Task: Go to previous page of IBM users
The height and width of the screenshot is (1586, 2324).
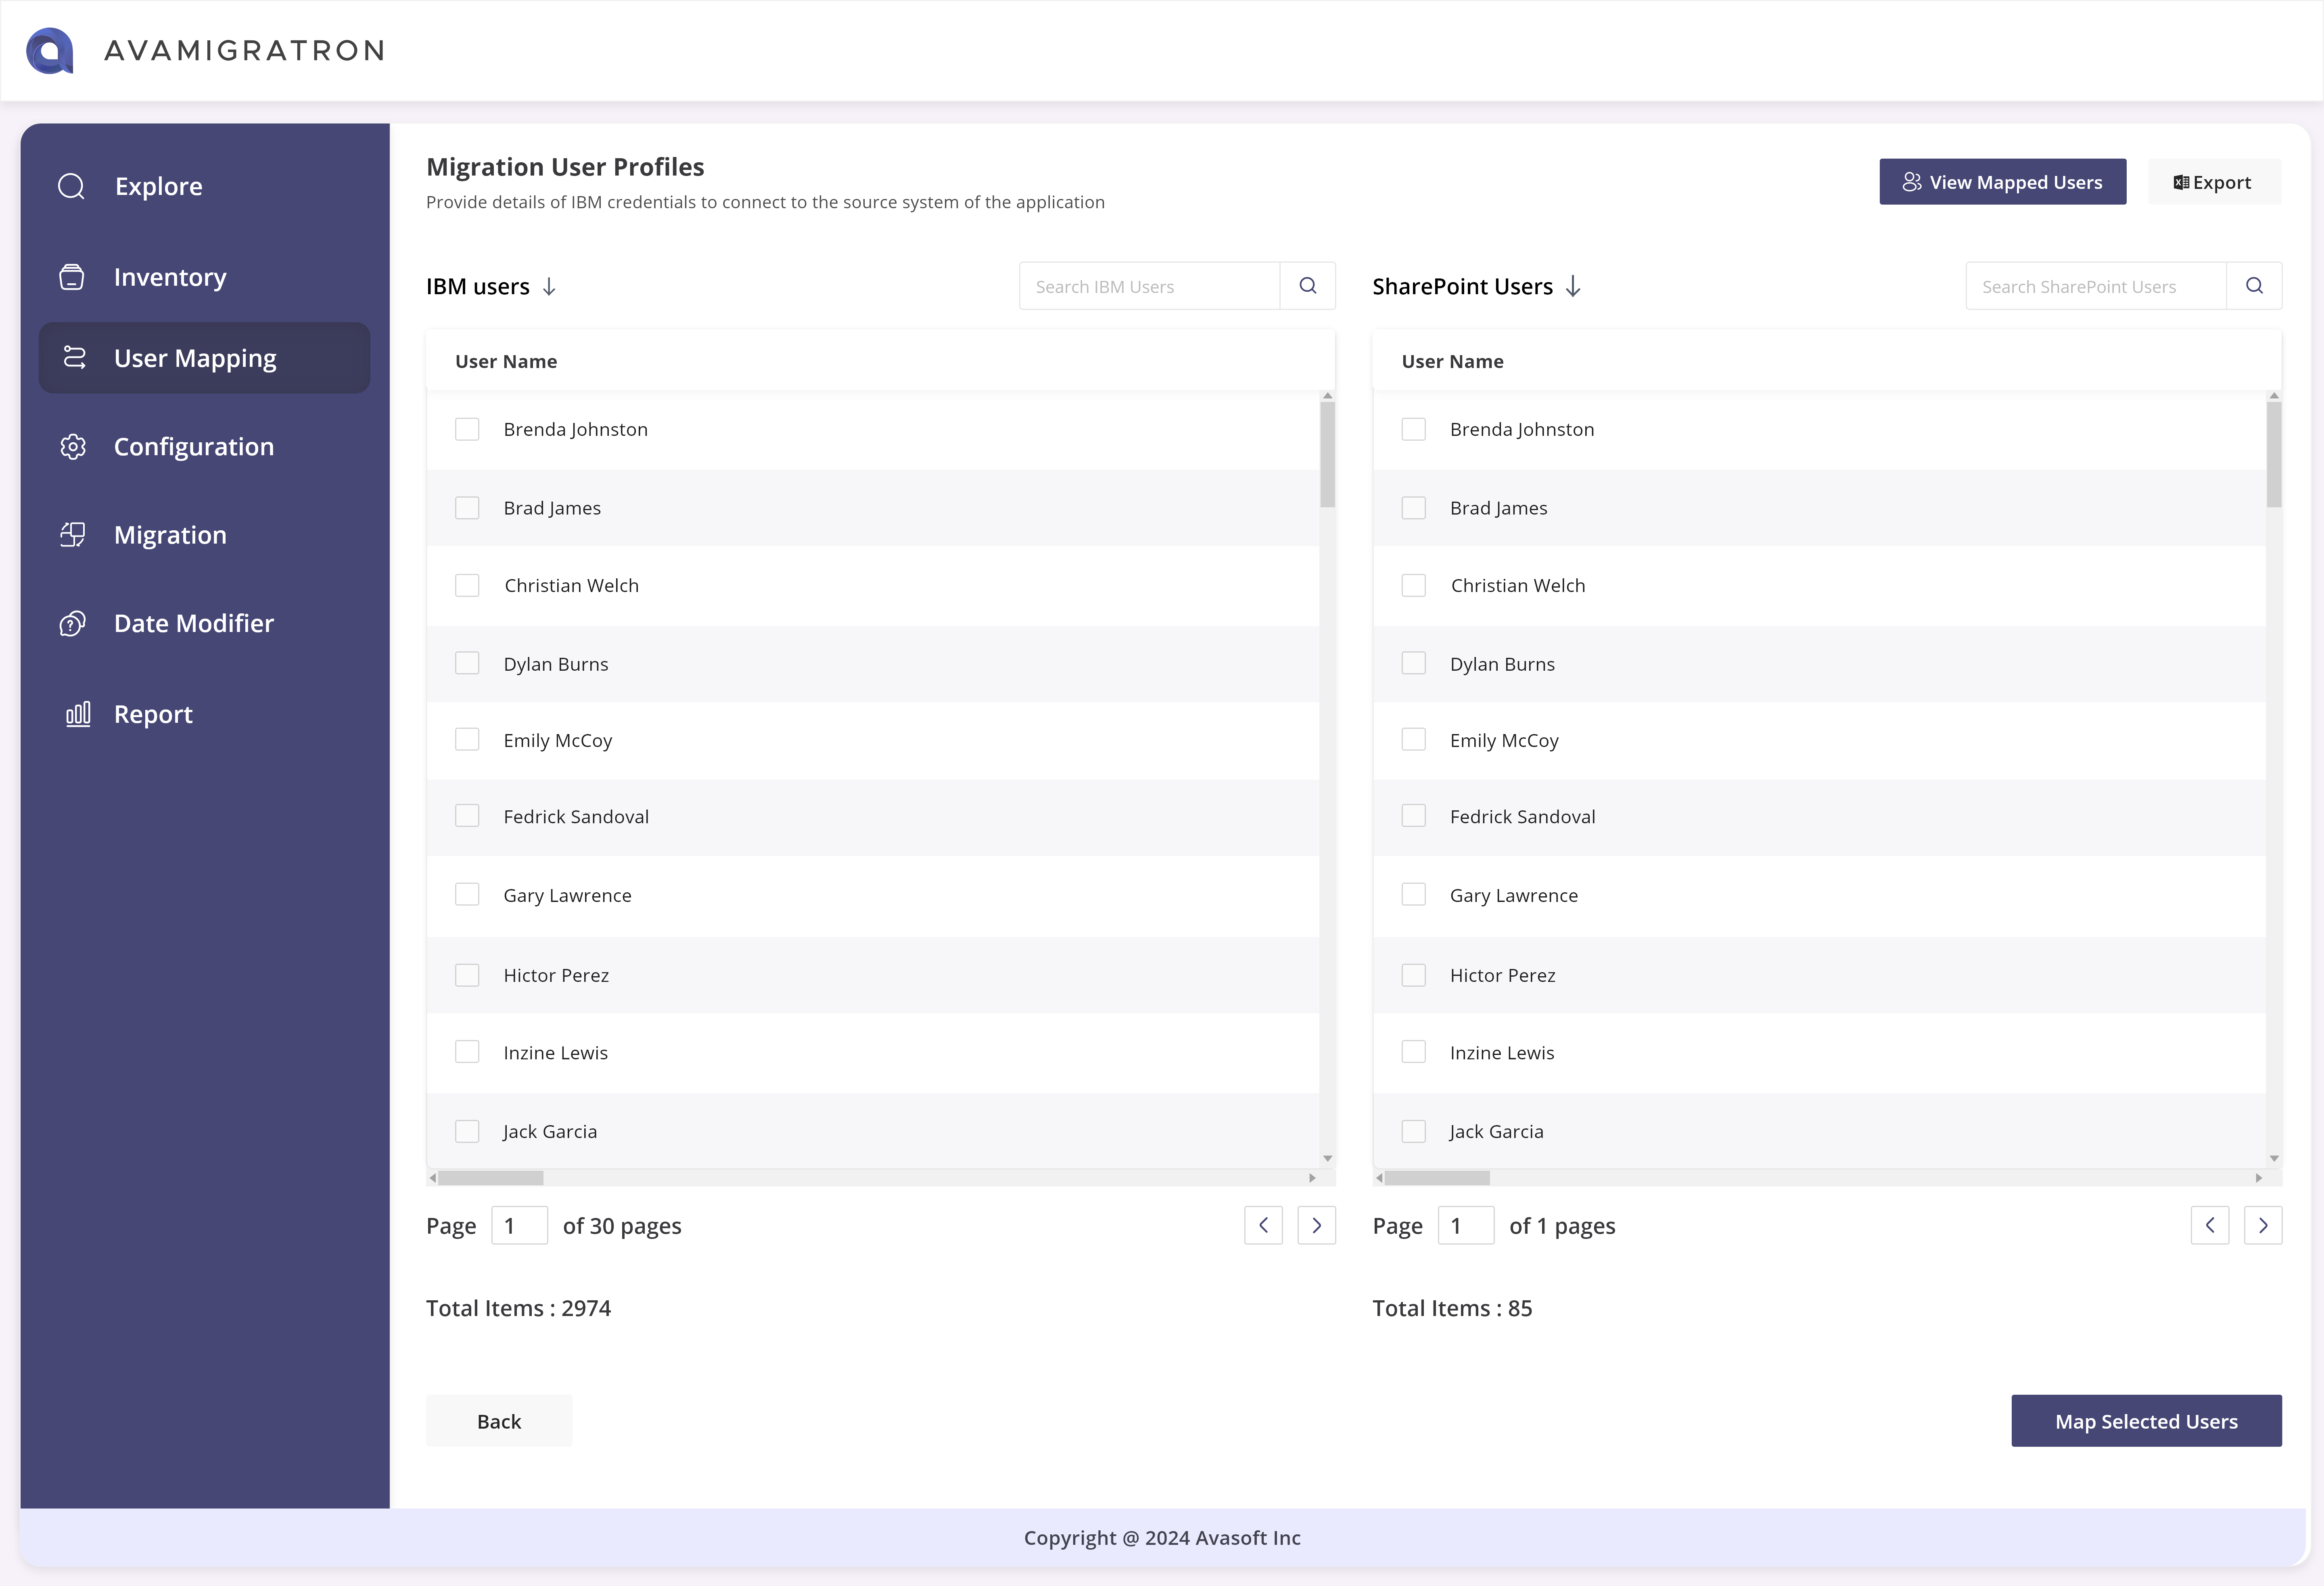Action: click(1263, 1225)
